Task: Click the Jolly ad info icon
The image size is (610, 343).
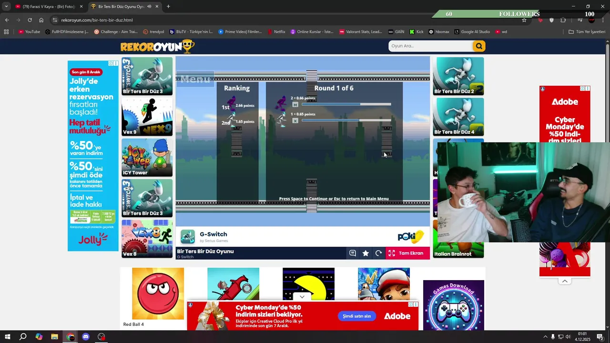Action: [111, 63]
